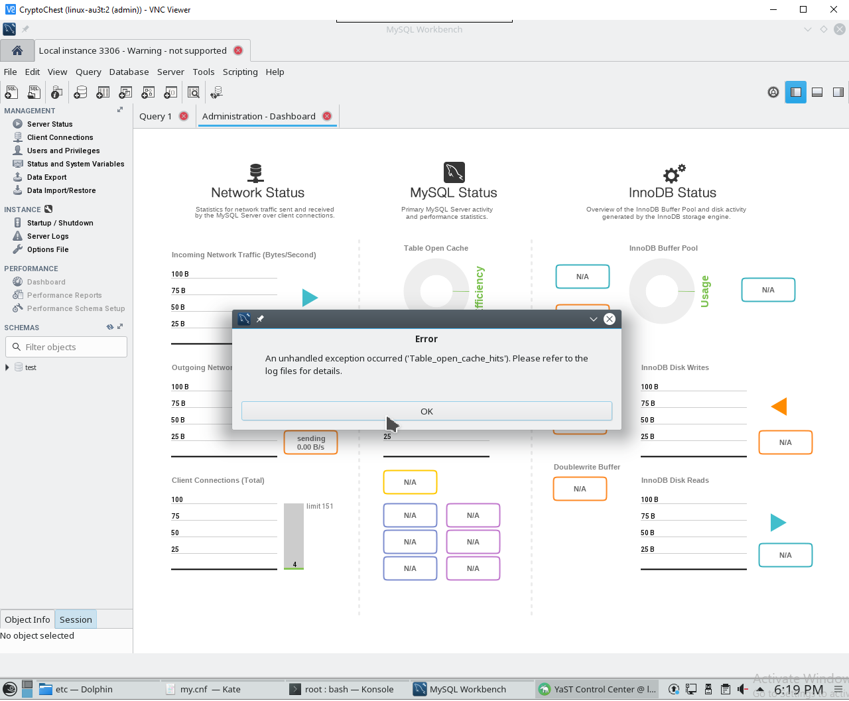This screenshot has width=849, height=701.
Task: Click the Filter objects search field
Action: [x=66, y=347]
